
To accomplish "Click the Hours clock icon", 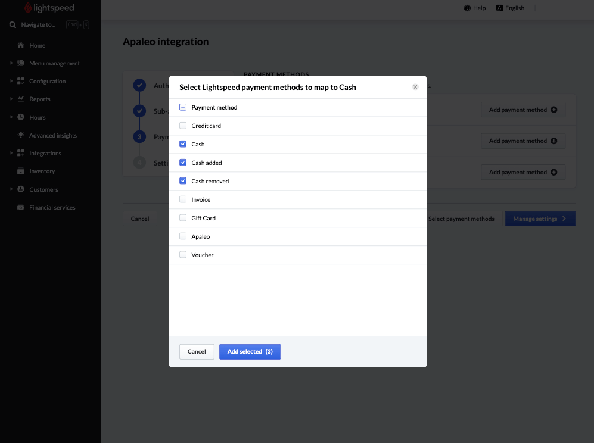I will tap(21, 117).
